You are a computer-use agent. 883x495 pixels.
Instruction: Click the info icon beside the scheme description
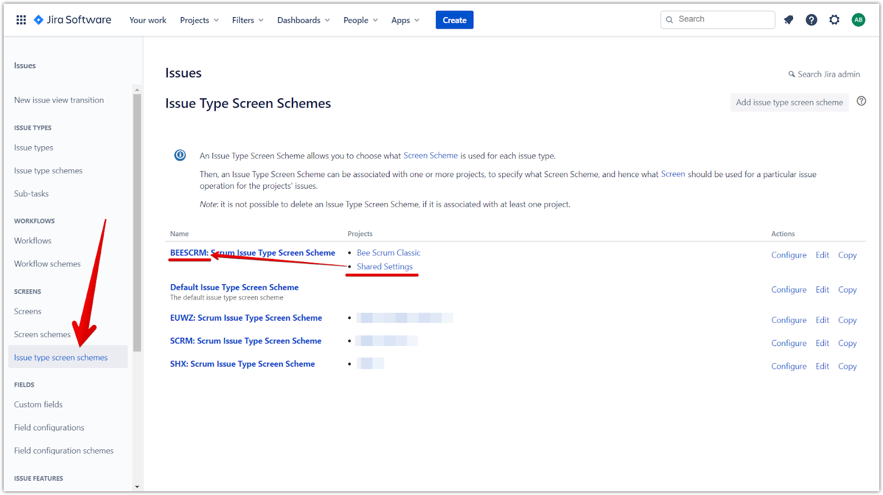tap(180, 155)
